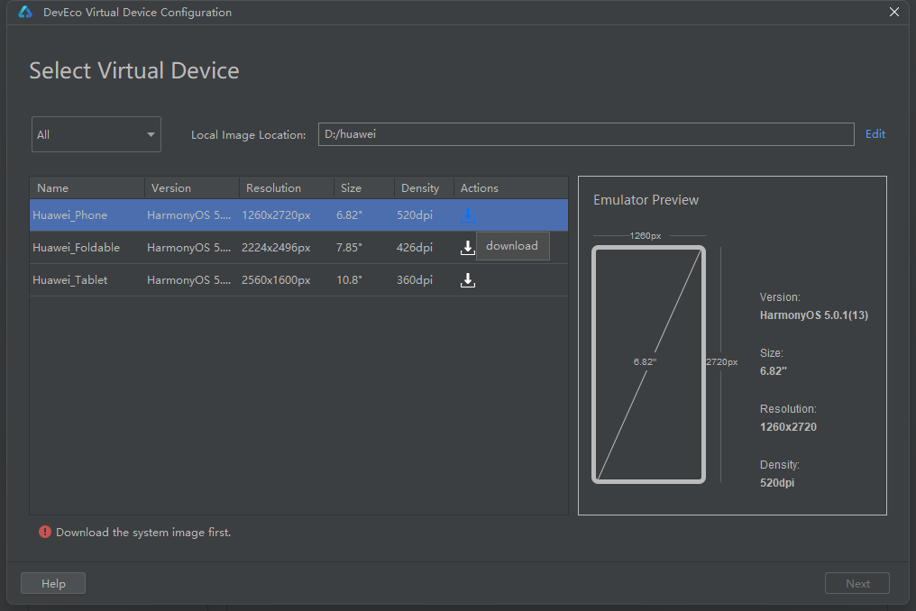Click the HarmonyOS version cell for Huawei_Tablet

(x=188, y=280)
